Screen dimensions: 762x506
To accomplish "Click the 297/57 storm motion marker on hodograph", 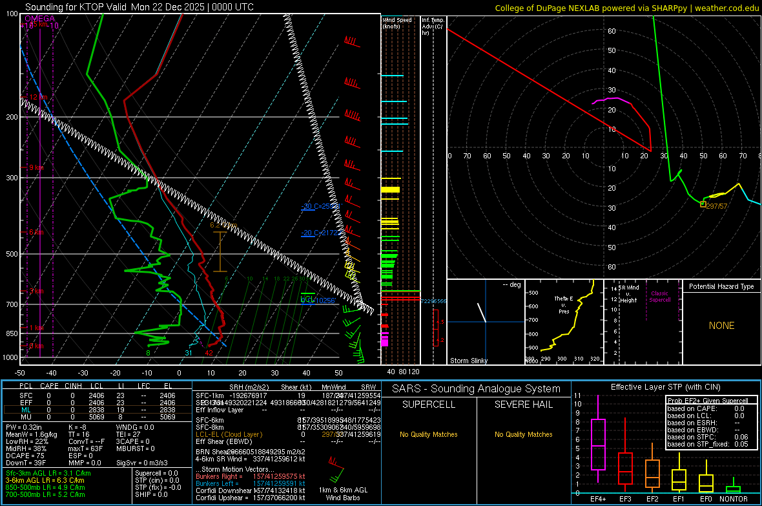I will coord(703,204).
